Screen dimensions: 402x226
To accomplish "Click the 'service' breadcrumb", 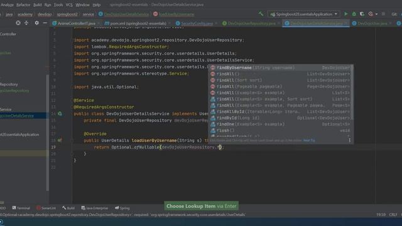I will click(x=88, y=14).
